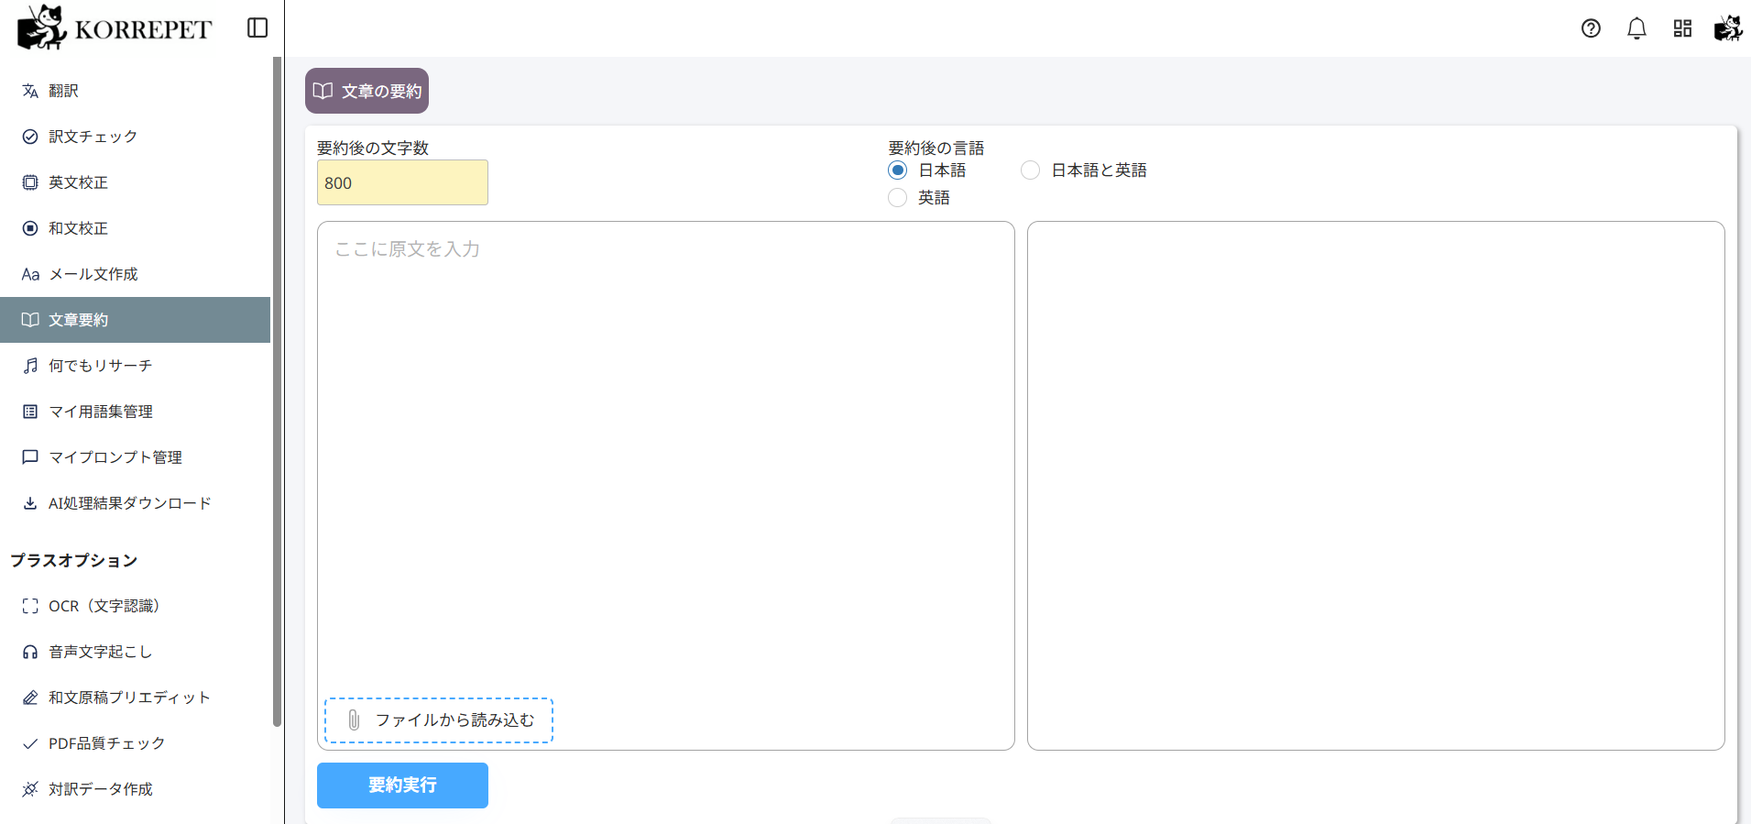Click the Aa icon beside メール文作成
The height and width of the screenshot is (824, 1751).
[30, 274]
